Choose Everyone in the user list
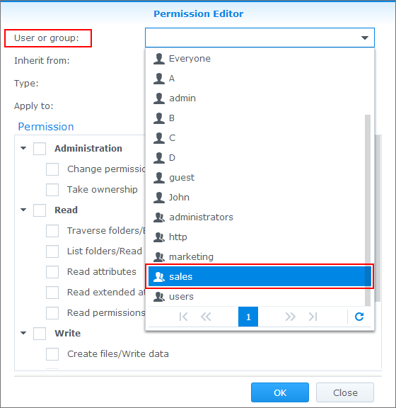The height and width of the screenshot is (408, 396). (x=260, y=59)
